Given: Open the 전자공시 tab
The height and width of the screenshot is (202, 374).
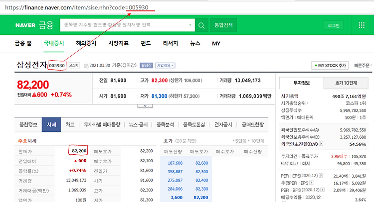Looking at the screenshot, I should click(x=223, y=125).
